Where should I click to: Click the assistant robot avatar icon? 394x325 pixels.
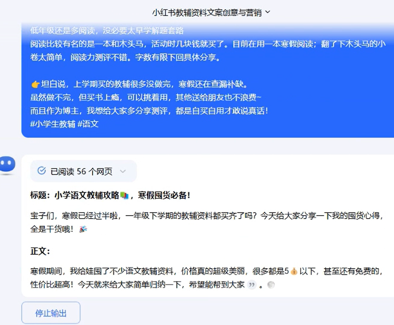tap(7, 165)
